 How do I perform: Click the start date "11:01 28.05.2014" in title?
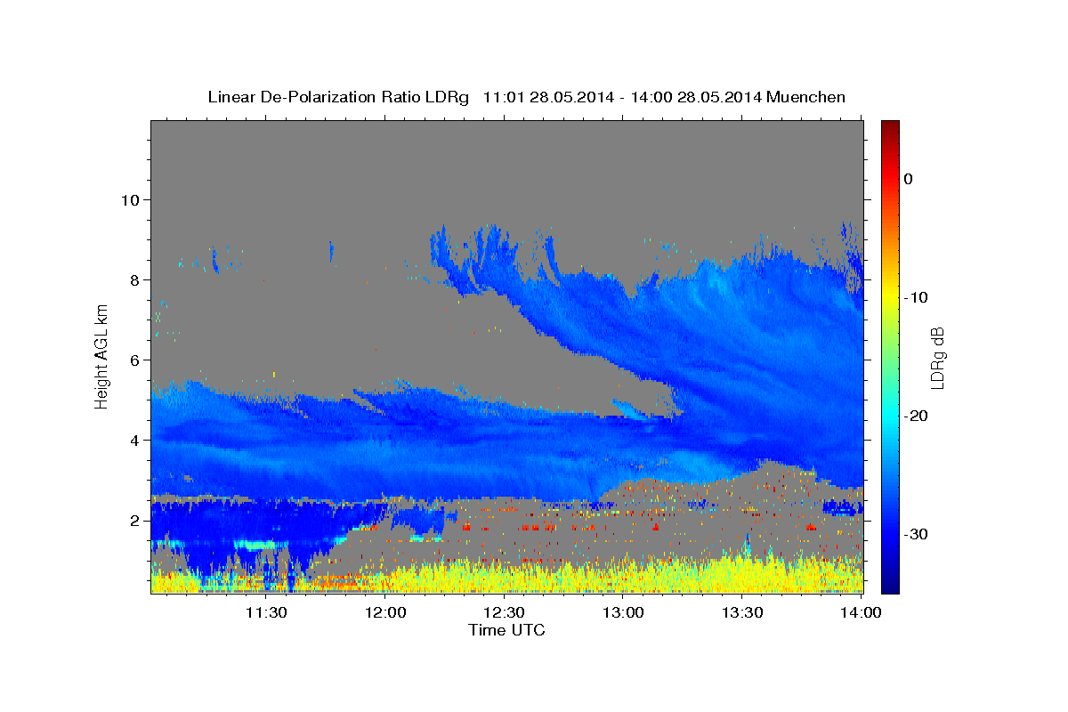pyautogui.click(x=548, y=97)
